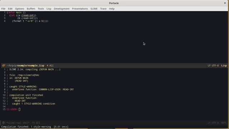Image resolution: width=229 pixels, height=129 pixels.
Task: Open the Help menu
Action: pos(112,9)
